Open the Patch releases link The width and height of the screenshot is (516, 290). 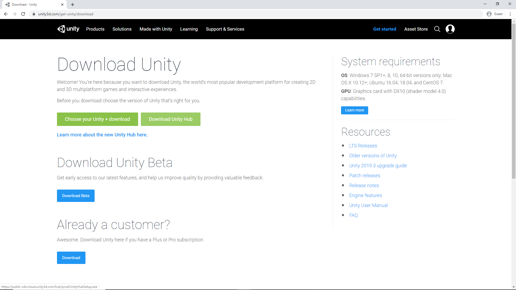tap(365, 176)
